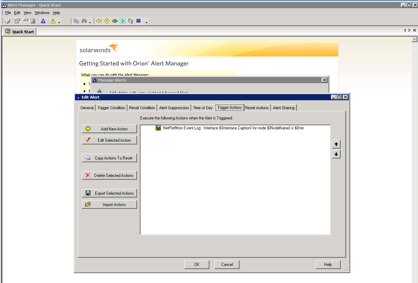Click the green chip toolbar icon
418x283 pixels.
coord(115,21)
